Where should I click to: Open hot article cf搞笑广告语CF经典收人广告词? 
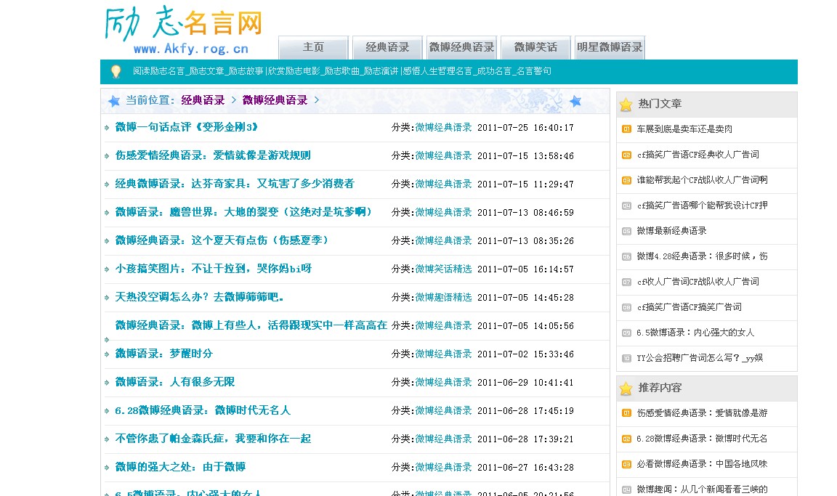click(x=697, y=155)
